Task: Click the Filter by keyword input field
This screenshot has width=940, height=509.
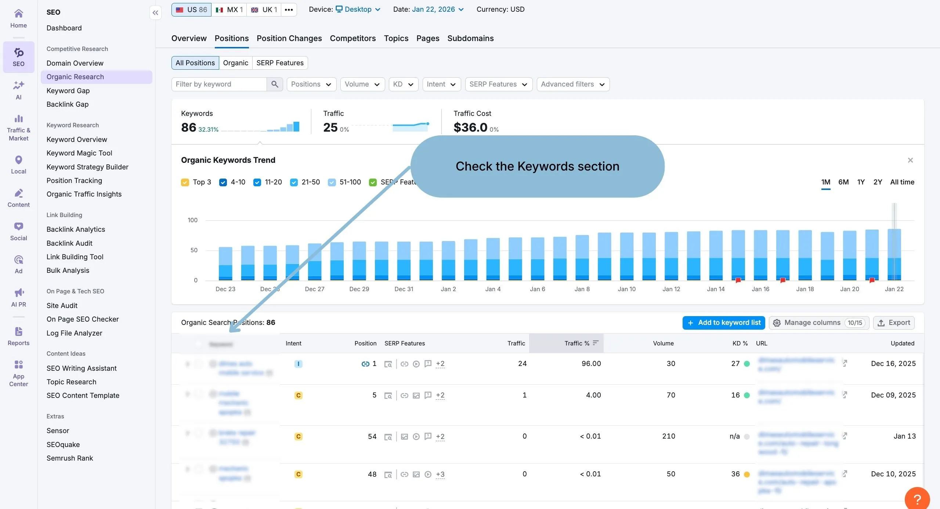Action: pyautogui.click(x=218, y=84)
